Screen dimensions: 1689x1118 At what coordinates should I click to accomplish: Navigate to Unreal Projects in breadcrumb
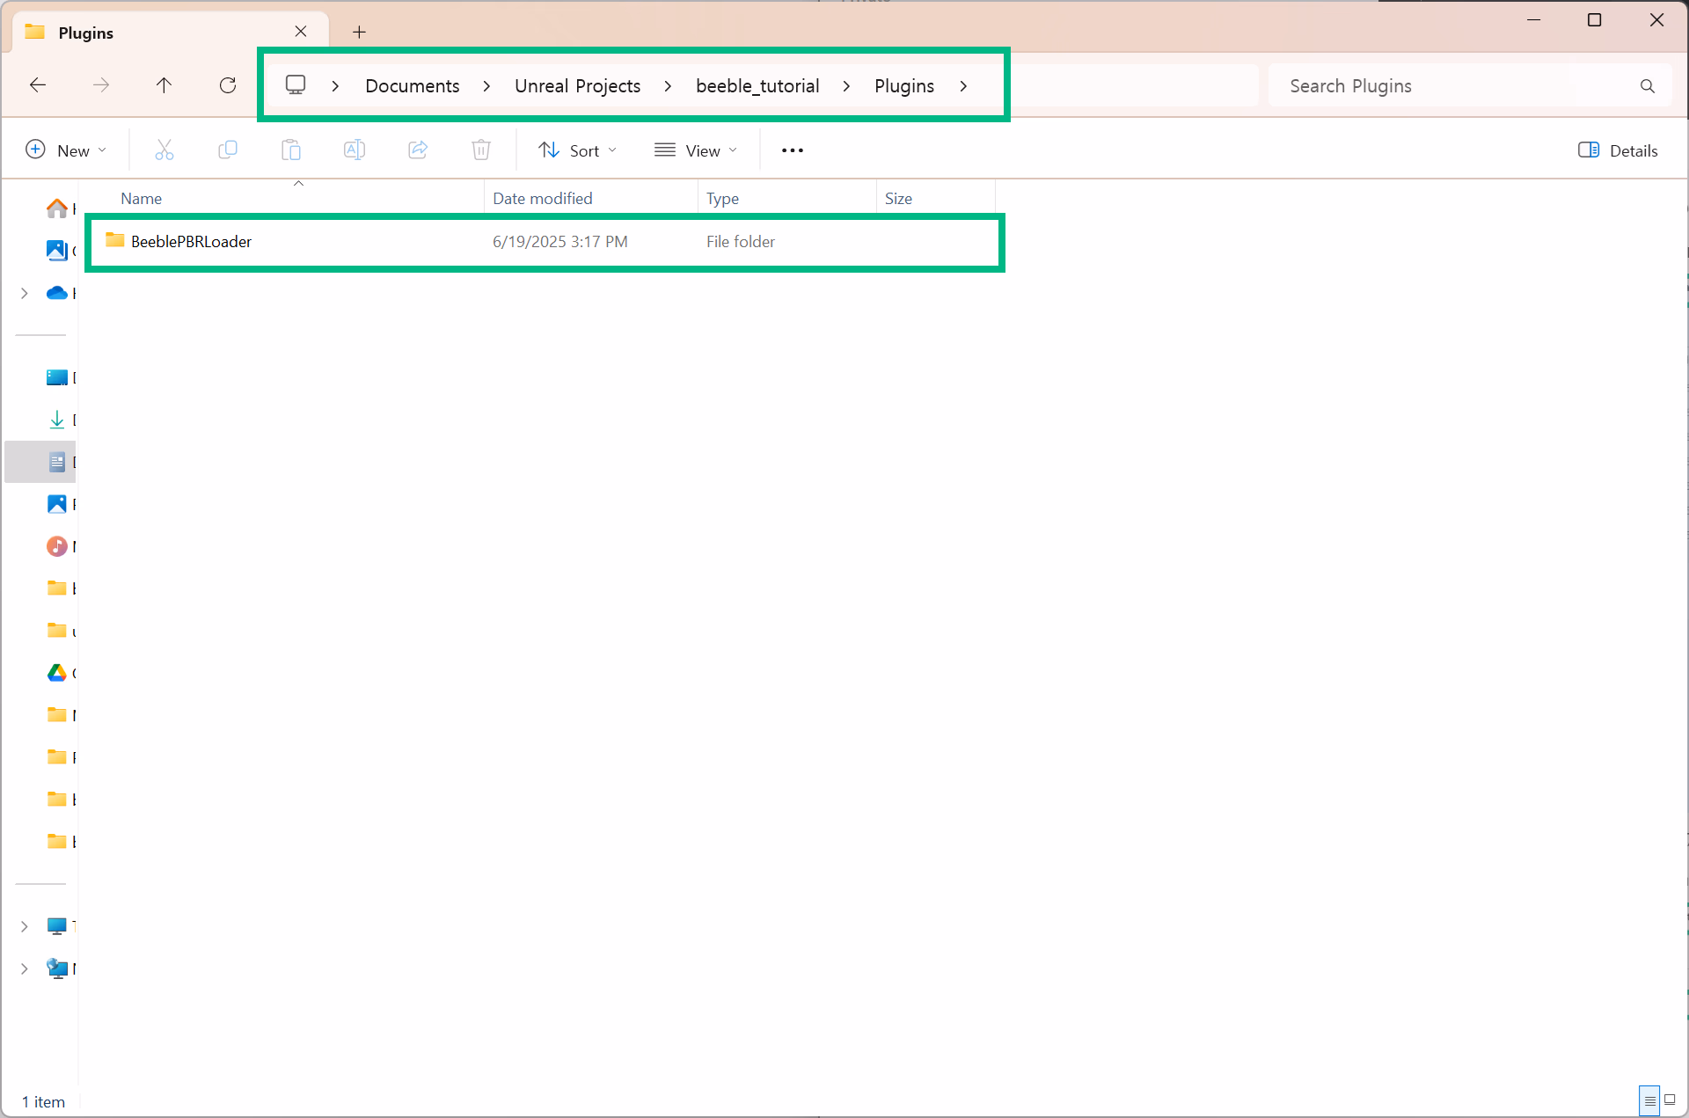(577, 86)
